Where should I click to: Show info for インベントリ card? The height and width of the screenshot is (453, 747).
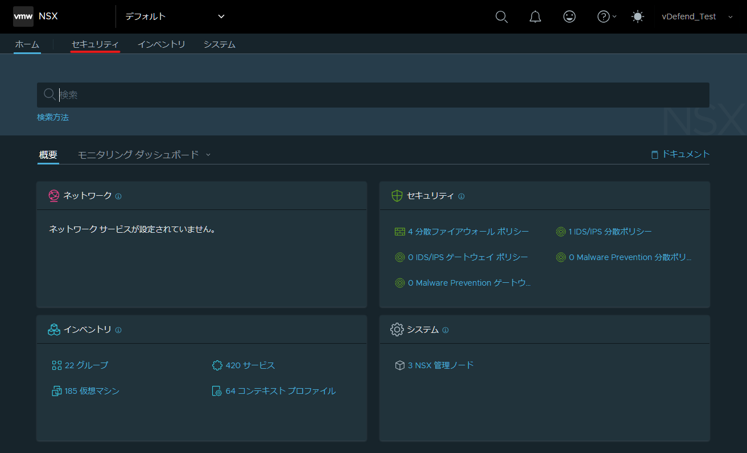(118, 330)
